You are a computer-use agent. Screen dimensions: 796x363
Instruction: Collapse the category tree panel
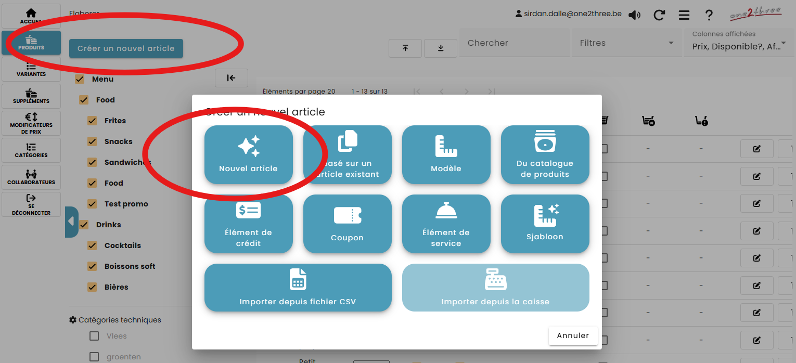point(231,78)
